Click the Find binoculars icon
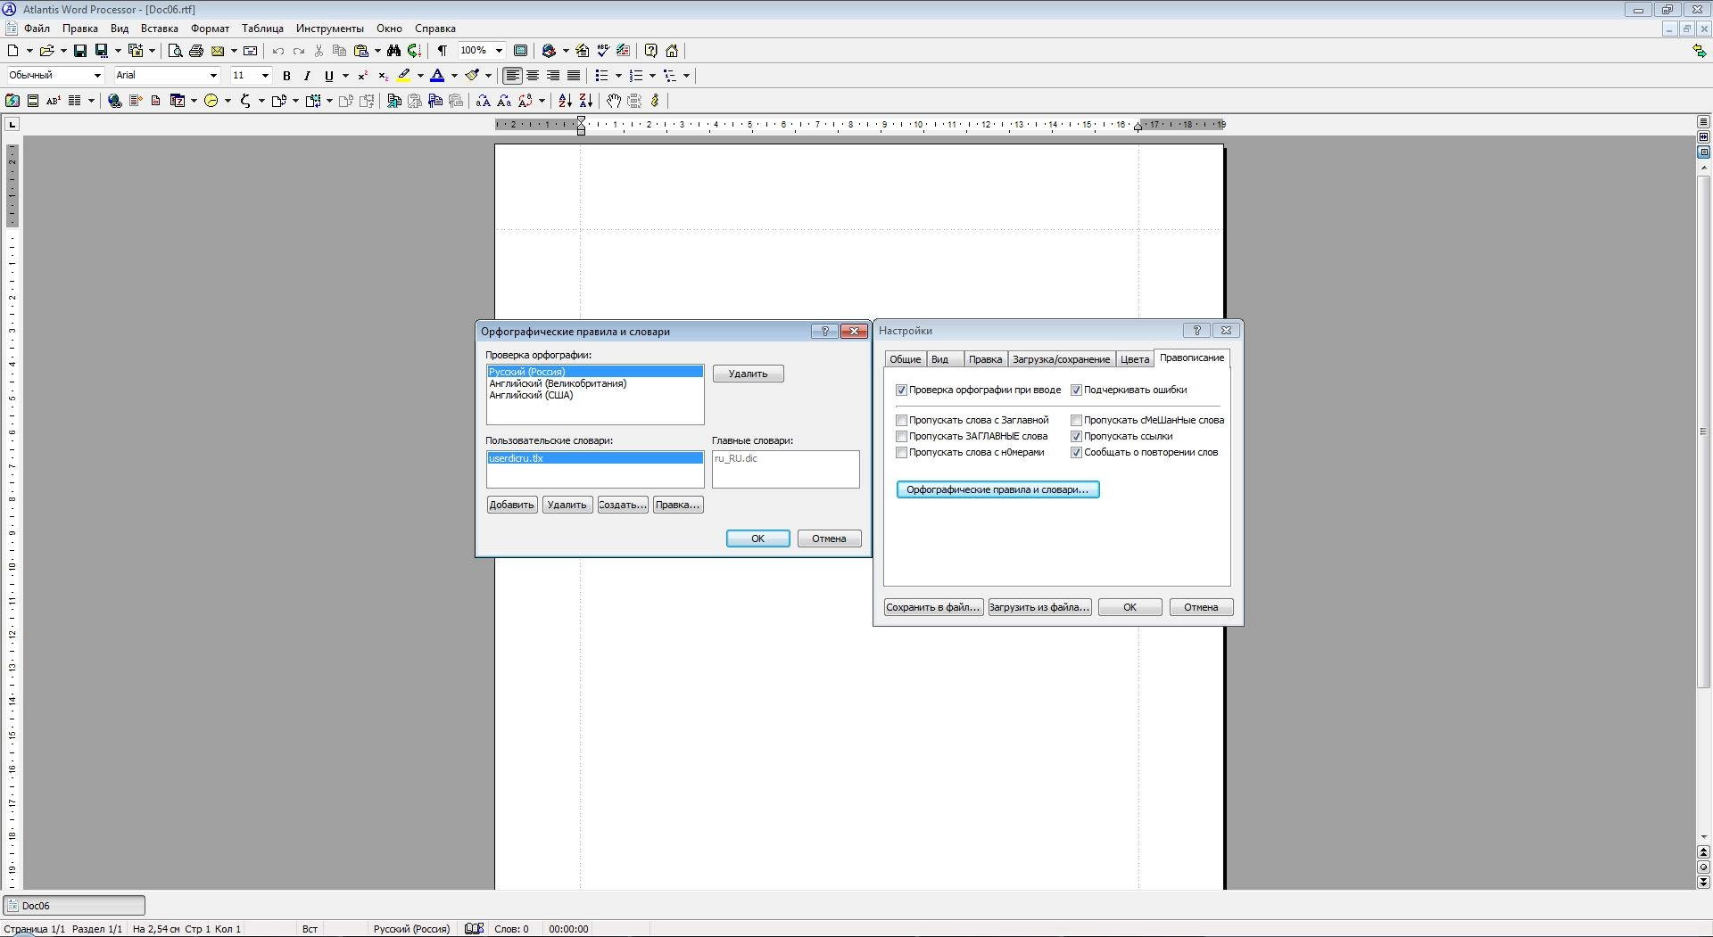The width and height of the screenshot is (1713, 937). [393, 51]
